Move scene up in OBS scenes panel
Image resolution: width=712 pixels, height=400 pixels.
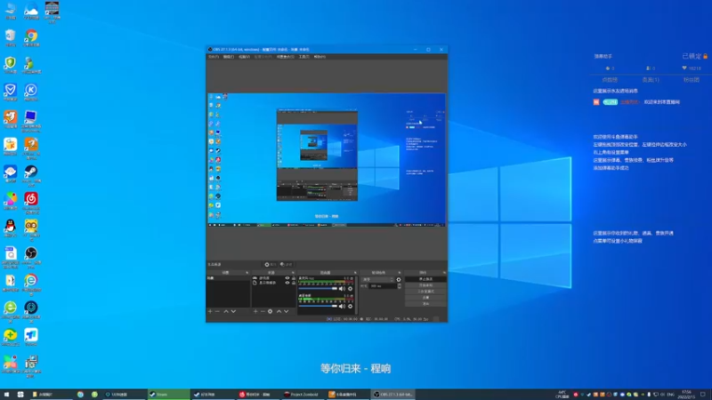pyautogui.click(x=226, y=312)
